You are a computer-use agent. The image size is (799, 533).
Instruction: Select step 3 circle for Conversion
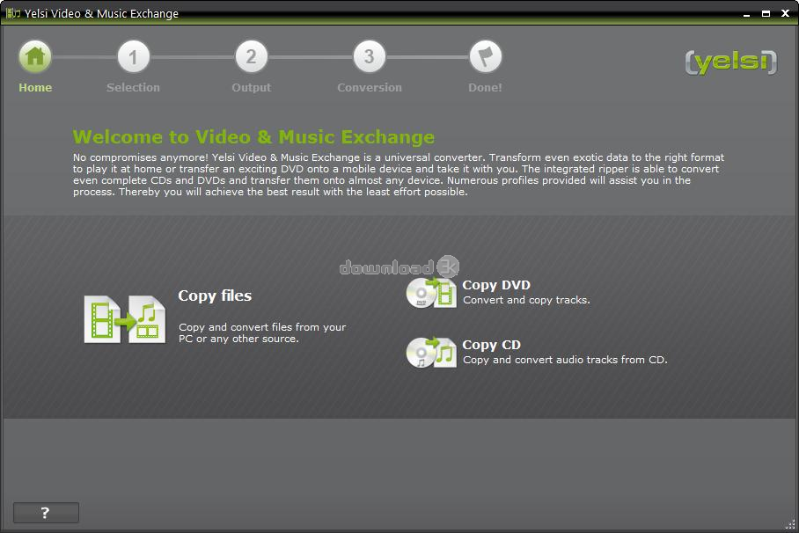[x=369, y=56]
